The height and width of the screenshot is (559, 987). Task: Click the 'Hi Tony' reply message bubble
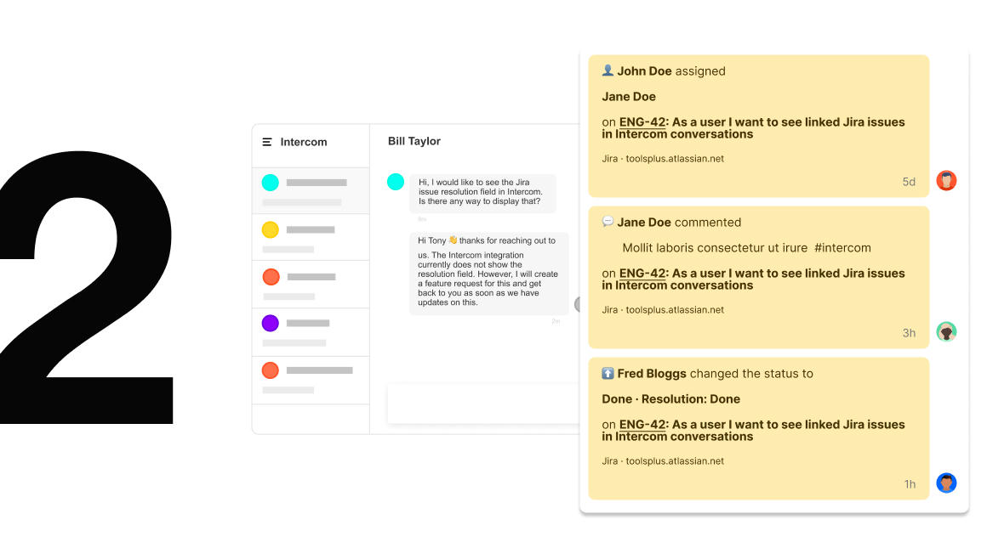click(x=488, y=273)
